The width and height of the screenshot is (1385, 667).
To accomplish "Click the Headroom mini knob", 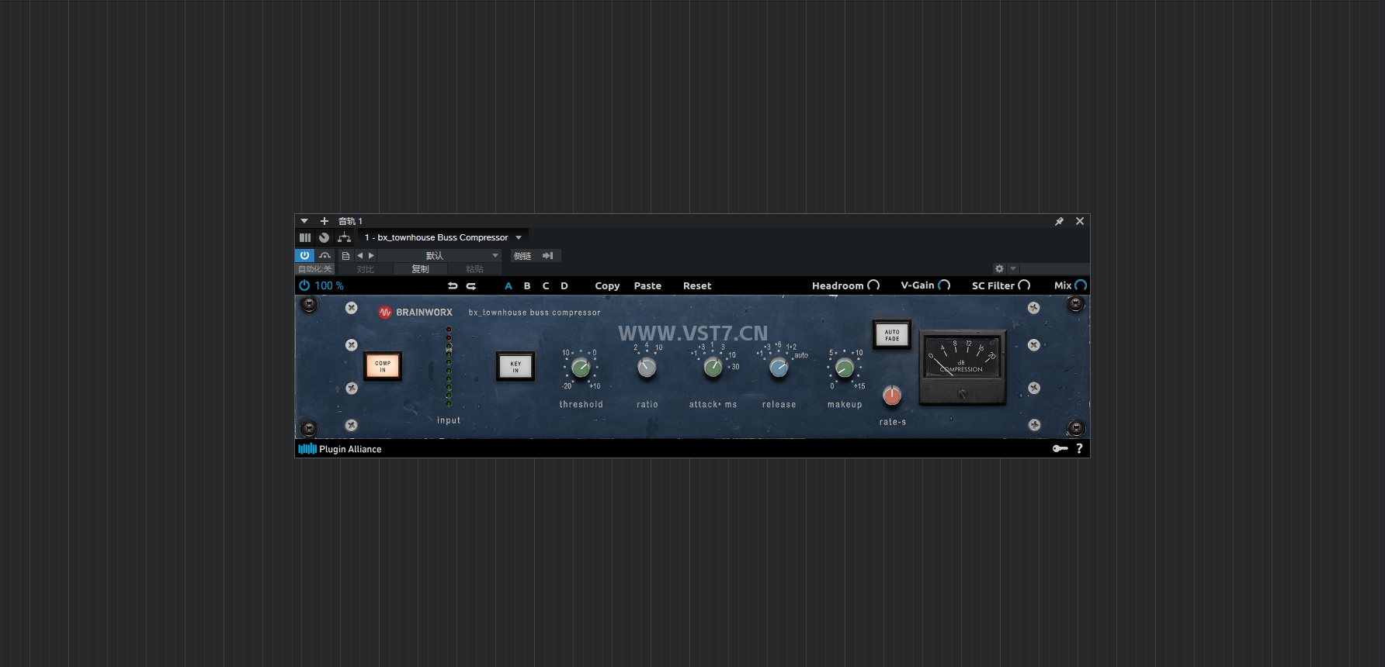I will (x=873, y=285).
